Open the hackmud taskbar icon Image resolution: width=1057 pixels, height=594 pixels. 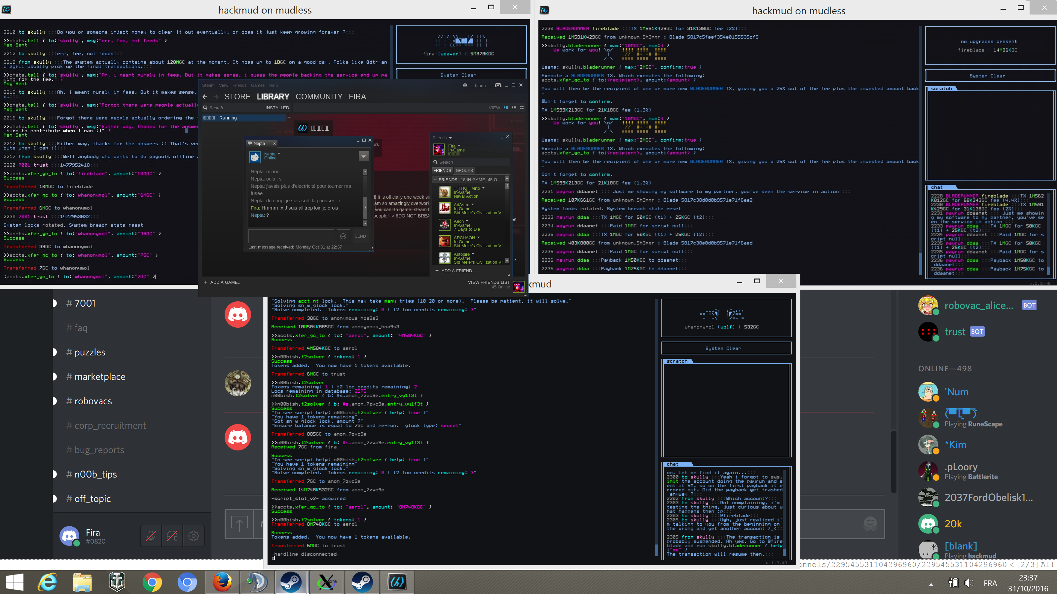pyautogui.click(x=397, y=582)
